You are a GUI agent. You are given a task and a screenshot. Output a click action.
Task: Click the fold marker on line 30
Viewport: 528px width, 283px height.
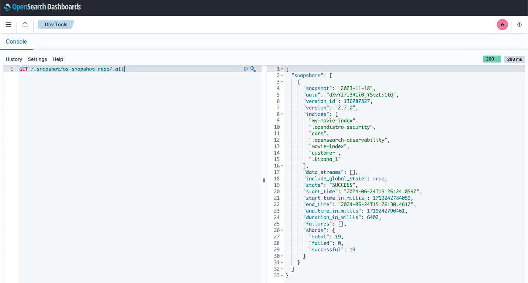[x=282, y=256]
